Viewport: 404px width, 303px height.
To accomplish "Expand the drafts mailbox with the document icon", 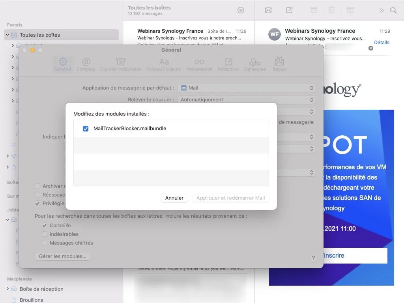I will pyautogui.click(x=7, y=167).
